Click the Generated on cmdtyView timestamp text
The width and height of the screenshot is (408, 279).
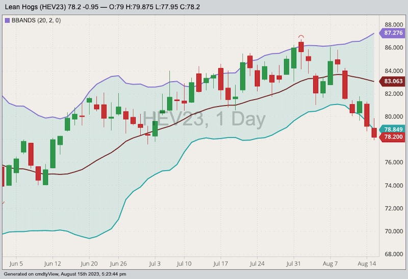tap(65, 274)
